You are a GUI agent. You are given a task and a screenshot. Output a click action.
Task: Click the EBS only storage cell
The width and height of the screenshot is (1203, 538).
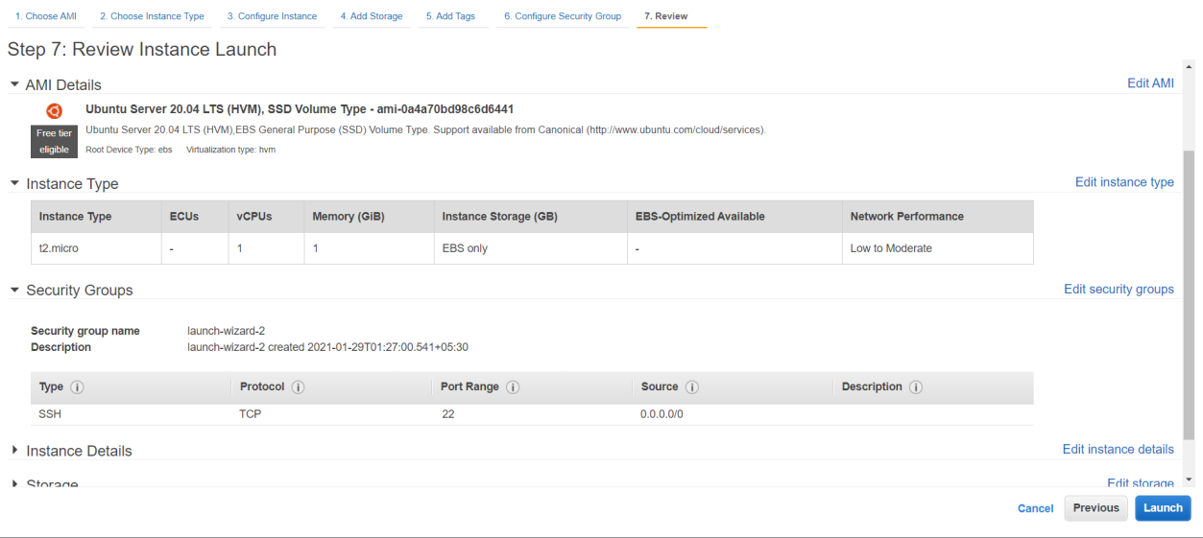pyautogui.click(x=530, y=248)
